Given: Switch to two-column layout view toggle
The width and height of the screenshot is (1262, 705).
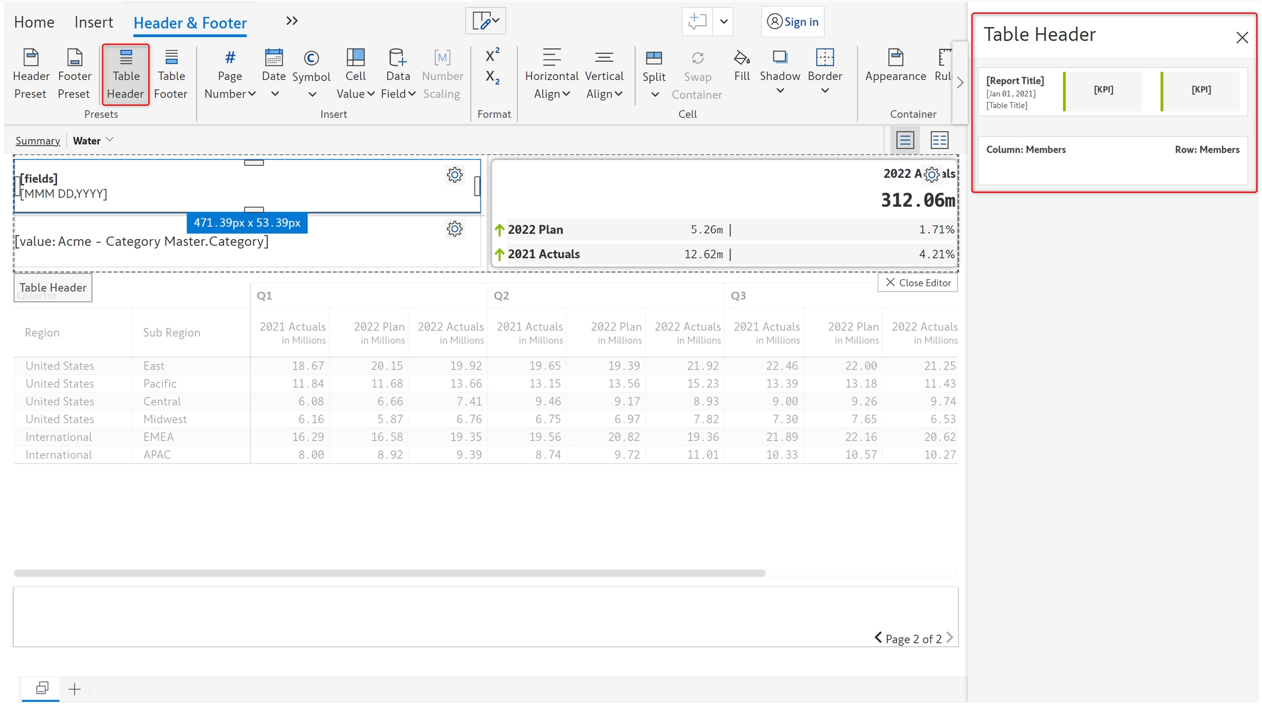Looking at the screenshot, I should (x=939, y=140).
